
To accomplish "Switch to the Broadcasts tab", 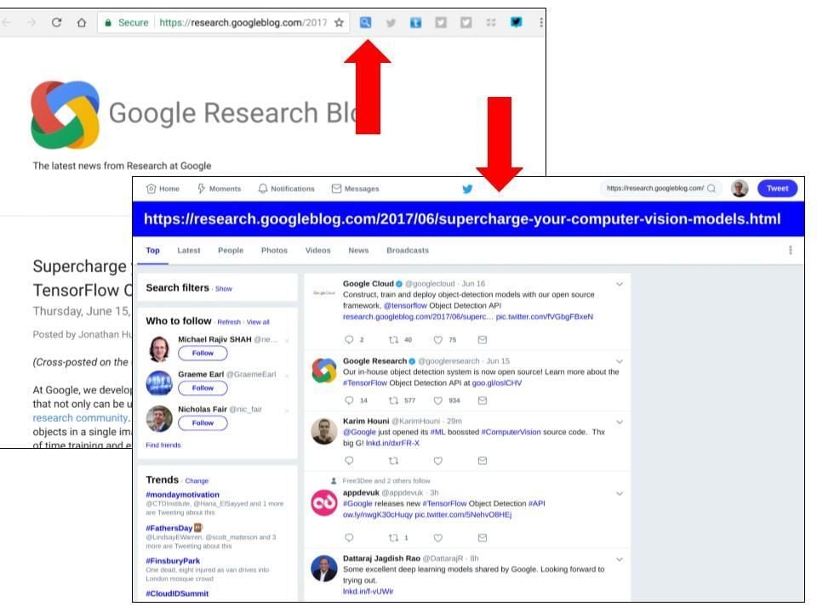I will (x=408, y=250).
